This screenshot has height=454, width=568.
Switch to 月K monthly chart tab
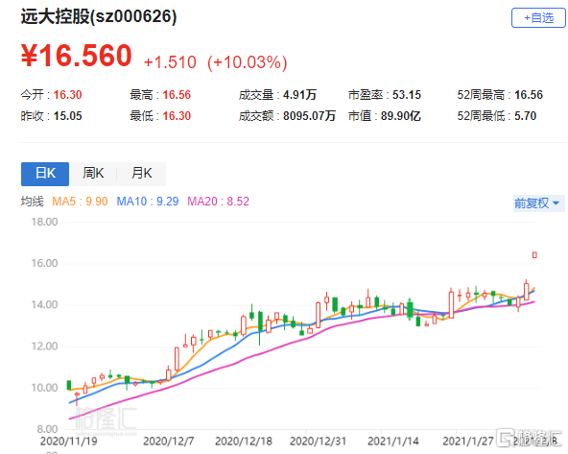click(142, 174)
